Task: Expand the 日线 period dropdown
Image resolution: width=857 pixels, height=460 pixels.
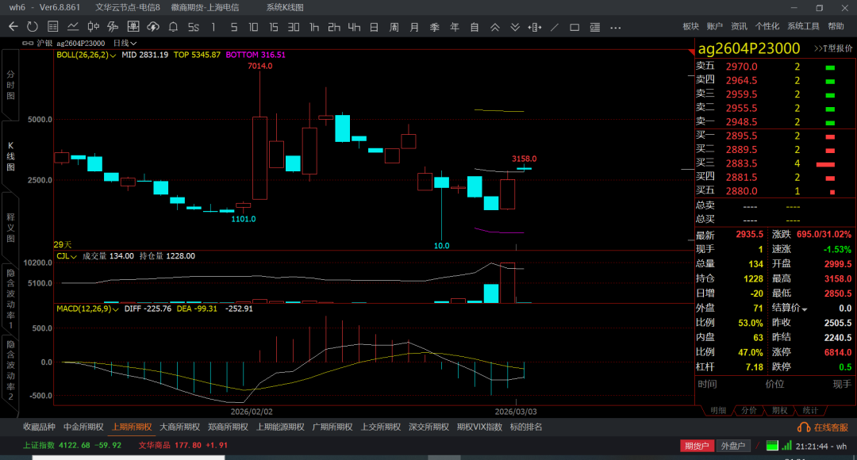Action: pyautogui.click(x=125, y=43)
